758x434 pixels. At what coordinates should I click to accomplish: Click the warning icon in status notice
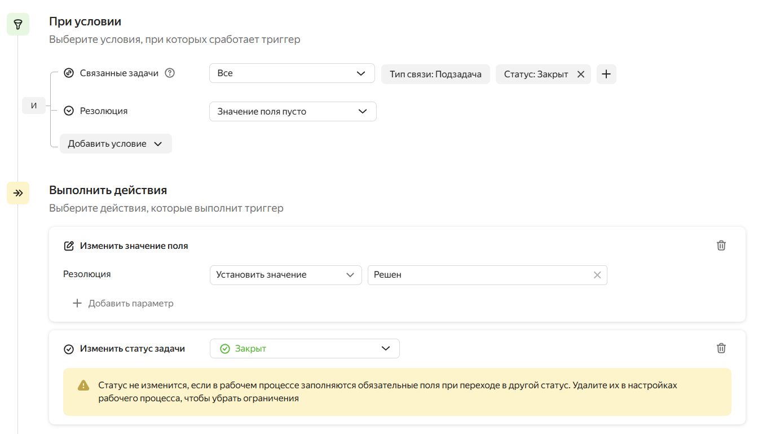click(83, 385)
